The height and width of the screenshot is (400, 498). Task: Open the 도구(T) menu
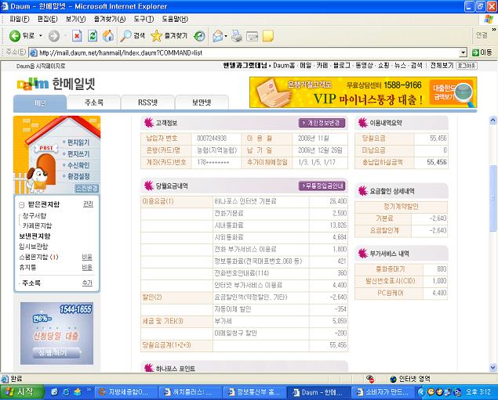(x=144, y=19)
